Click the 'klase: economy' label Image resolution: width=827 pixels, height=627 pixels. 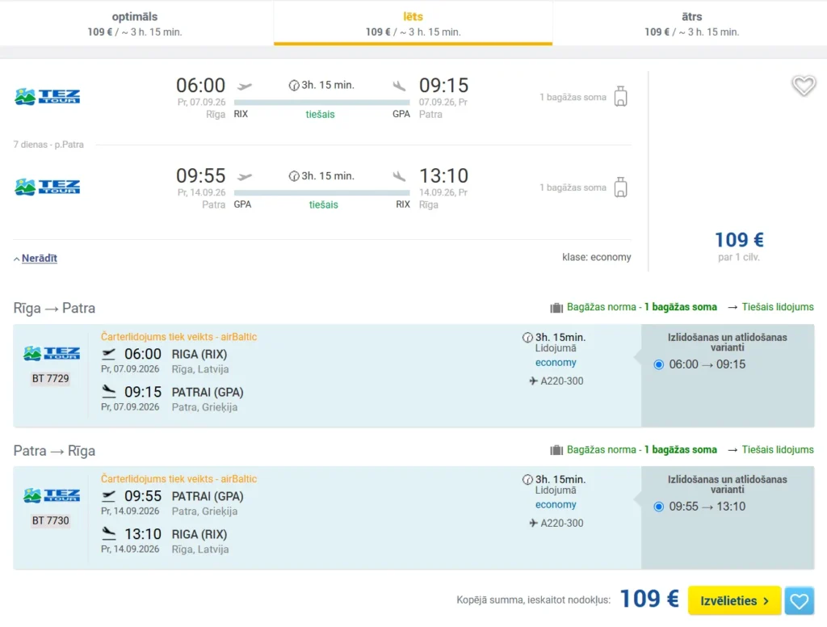(x=597, y=257)
